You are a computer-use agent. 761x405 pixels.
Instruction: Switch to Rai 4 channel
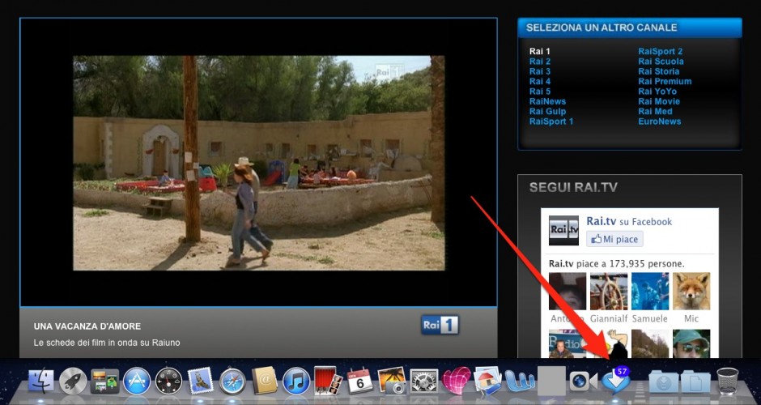click(540, 82)
